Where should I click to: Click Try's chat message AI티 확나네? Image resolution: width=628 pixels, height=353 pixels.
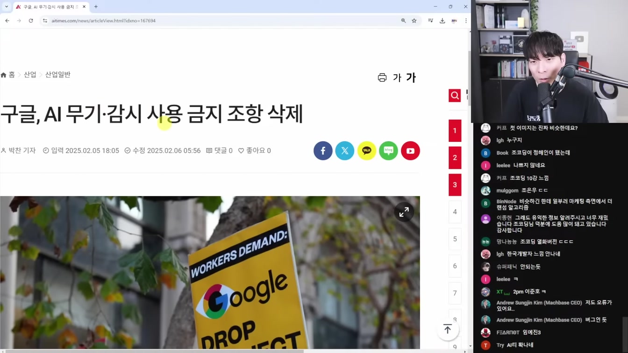point(520,345)
